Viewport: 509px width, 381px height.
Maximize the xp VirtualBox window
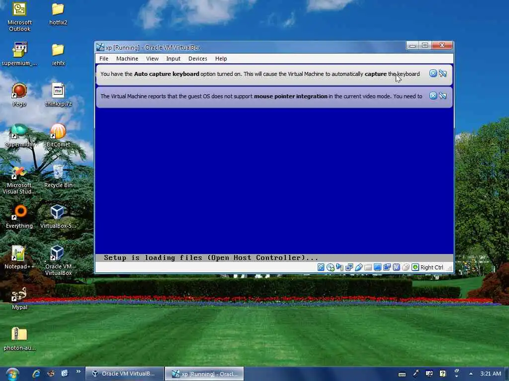click(425, 45)
